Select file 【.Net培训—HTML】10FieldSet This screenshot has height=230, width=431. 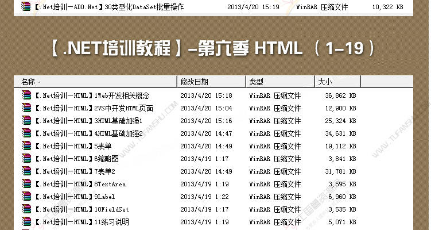pyautogui.click(x=81, y=210)
